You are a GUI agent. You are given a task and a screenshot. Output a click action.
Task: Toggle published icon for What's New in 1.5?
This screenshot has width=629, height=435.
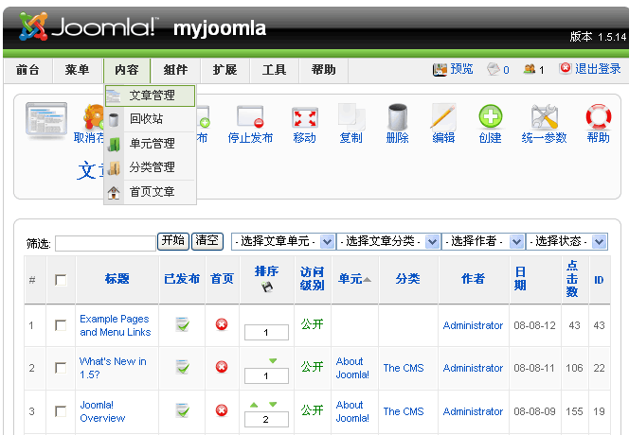click(x=183, y=367)
